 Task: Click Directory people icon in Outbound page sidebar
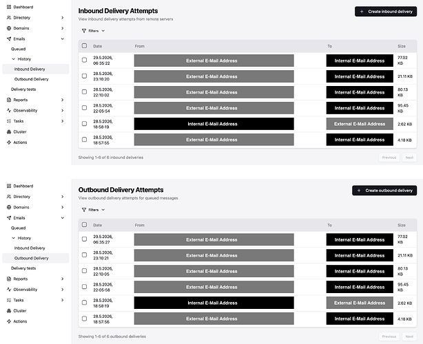(x=9, y=197)
